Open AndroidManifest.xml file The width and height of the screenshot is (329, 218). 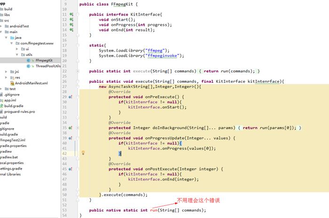coord(31,83)
